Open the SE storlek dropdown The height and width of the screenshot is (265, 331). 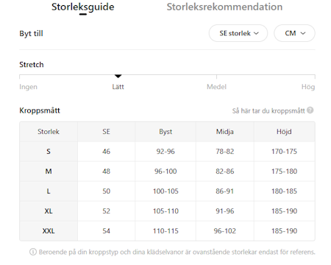[238, 33]
